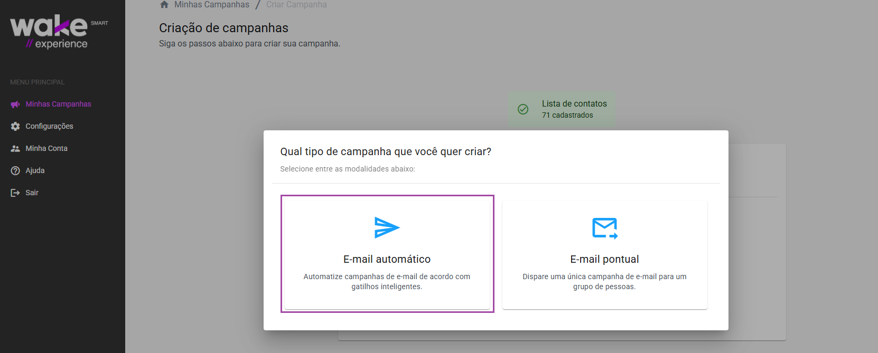Click the Wake Experience logo

coord(59,32)
